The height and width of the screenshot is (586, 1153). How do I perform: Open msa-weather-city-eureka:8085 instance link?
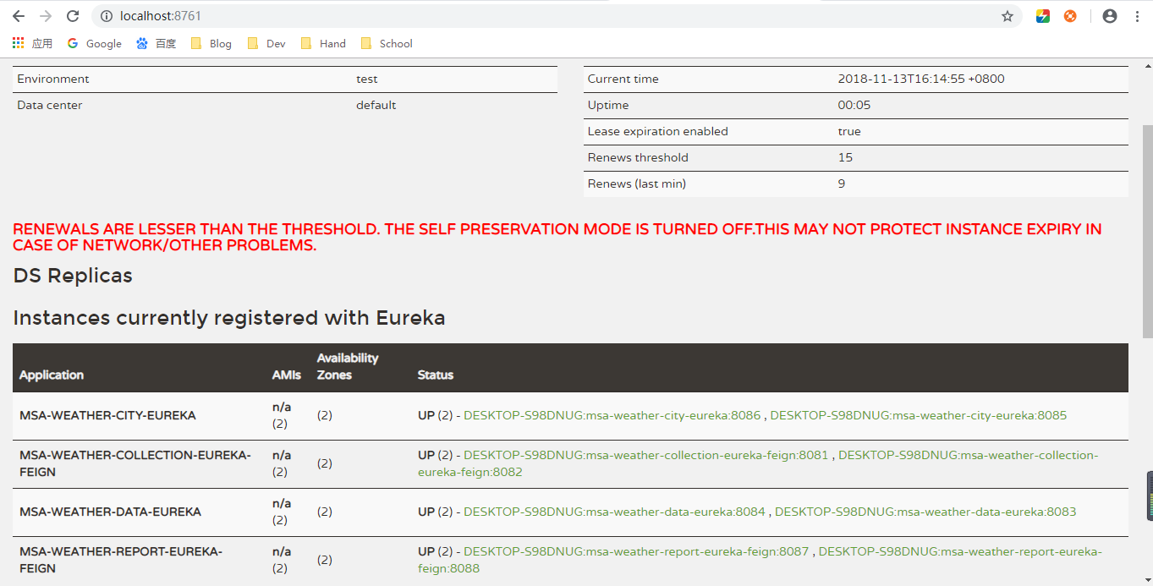coord(918,415)
